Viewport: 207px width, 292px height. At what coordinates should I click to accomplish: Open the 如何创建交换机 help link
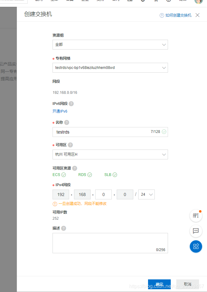tap(178, 15)
